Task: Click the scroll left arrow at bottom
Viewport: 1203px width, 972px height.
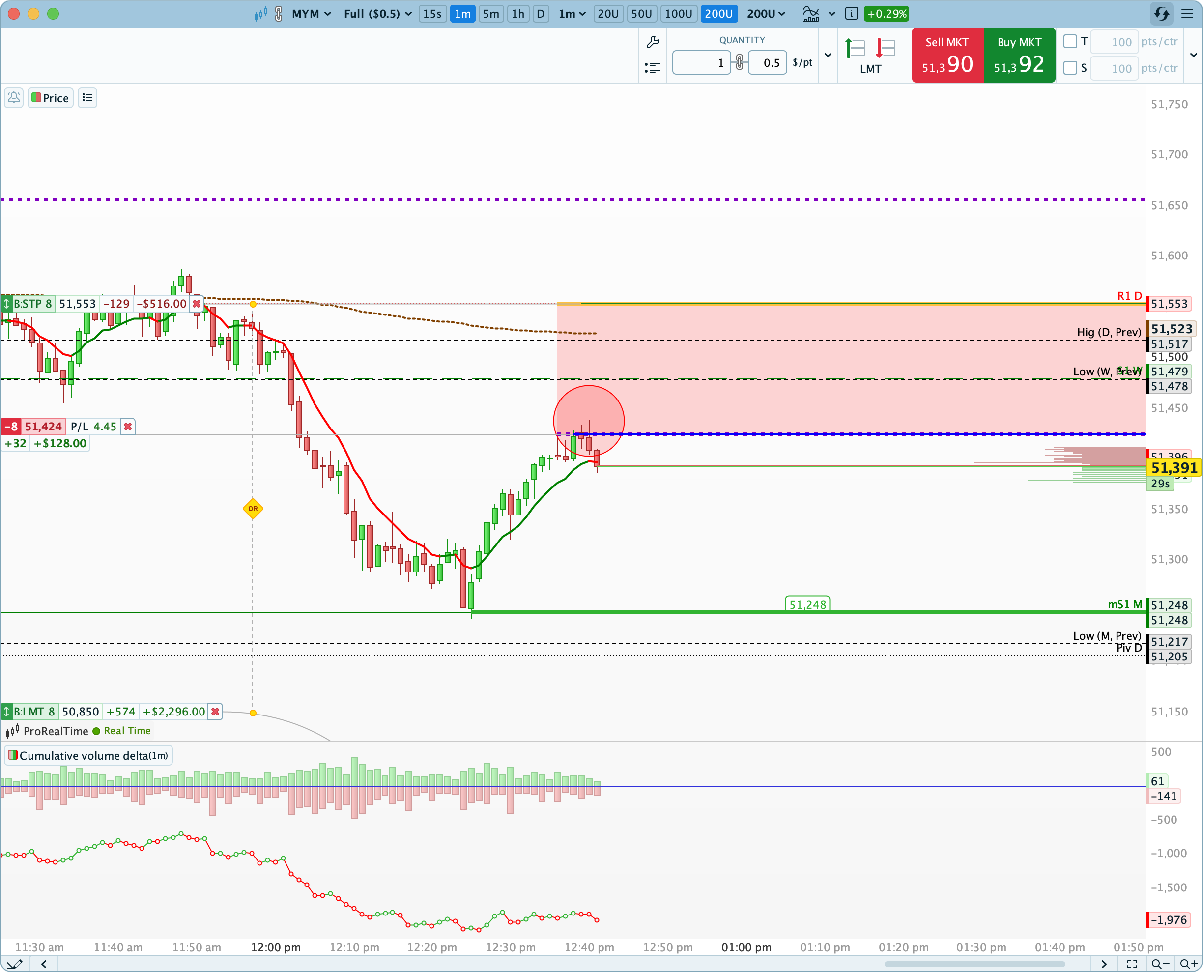Action: point(44,964)
